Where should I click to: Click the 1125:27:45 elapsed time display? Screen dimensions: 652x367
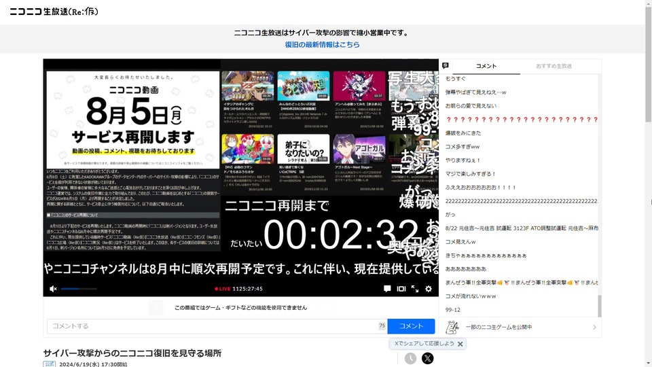click(247, 289)
